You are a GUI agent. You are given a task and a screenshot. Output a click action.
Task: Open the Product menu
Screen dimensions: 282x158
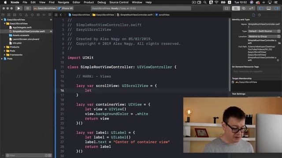pos(89,2)
